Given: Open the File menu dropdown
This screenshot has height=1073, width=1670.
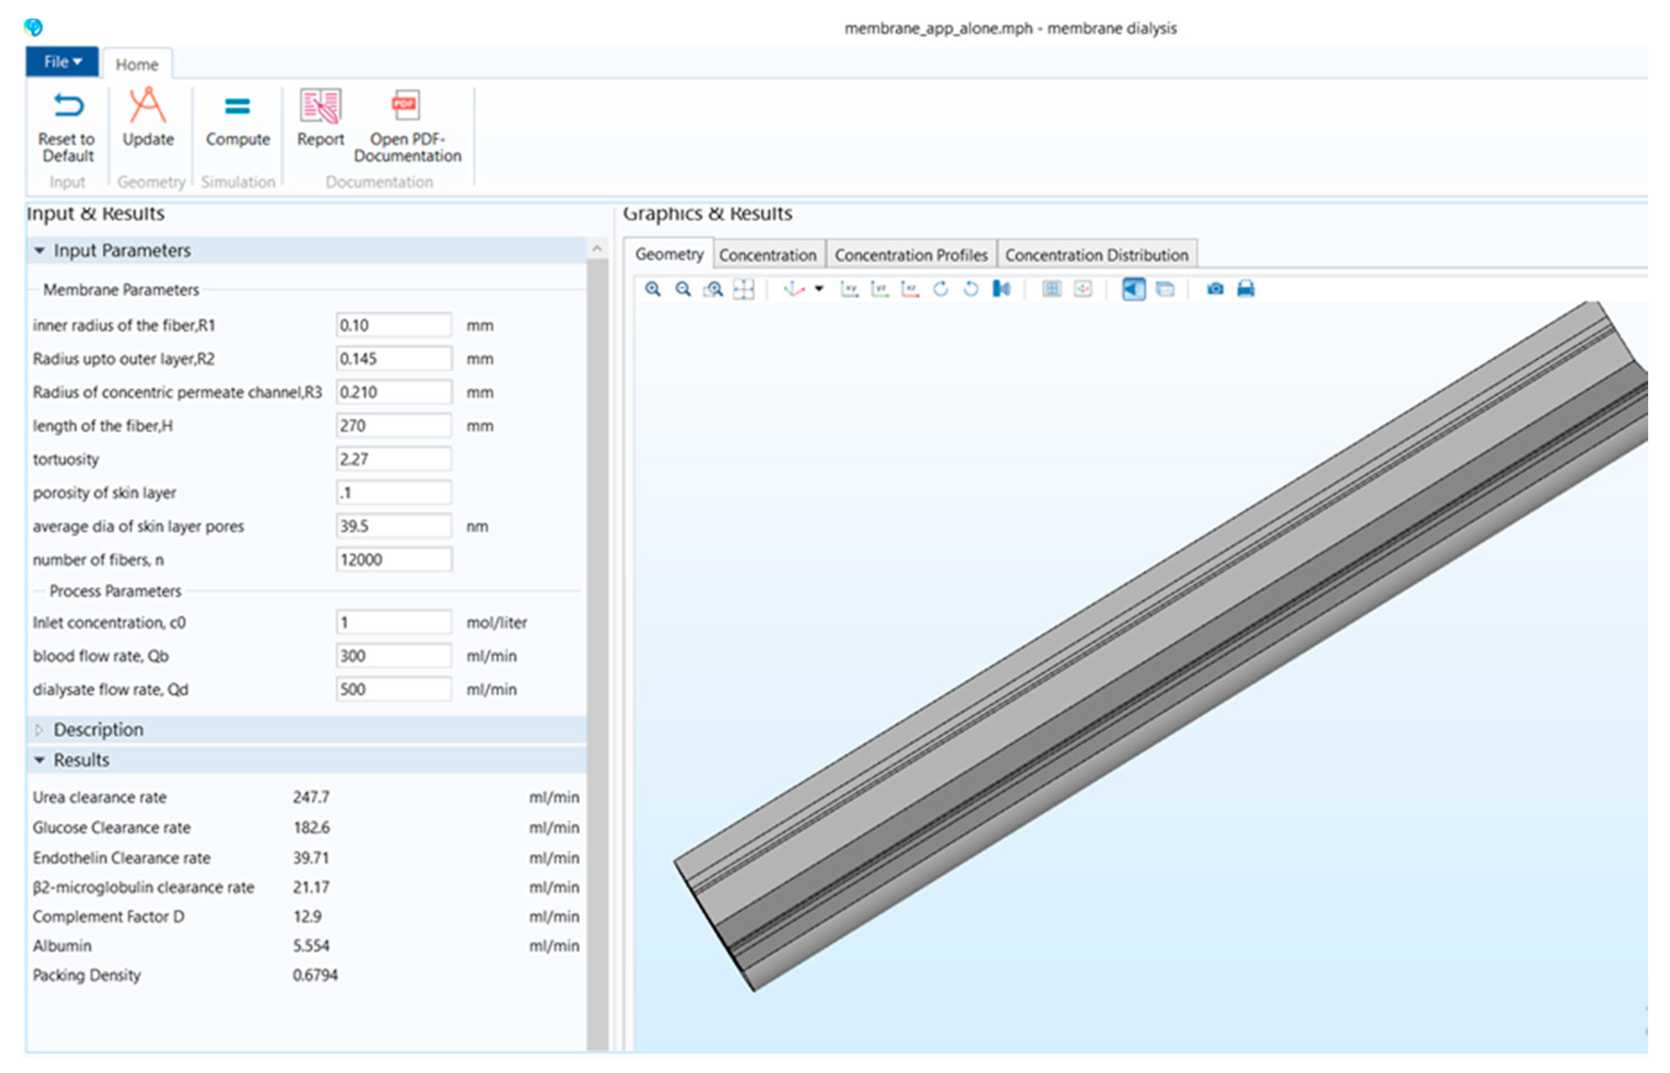Looking at the screenshot, I should pos(63,62).
